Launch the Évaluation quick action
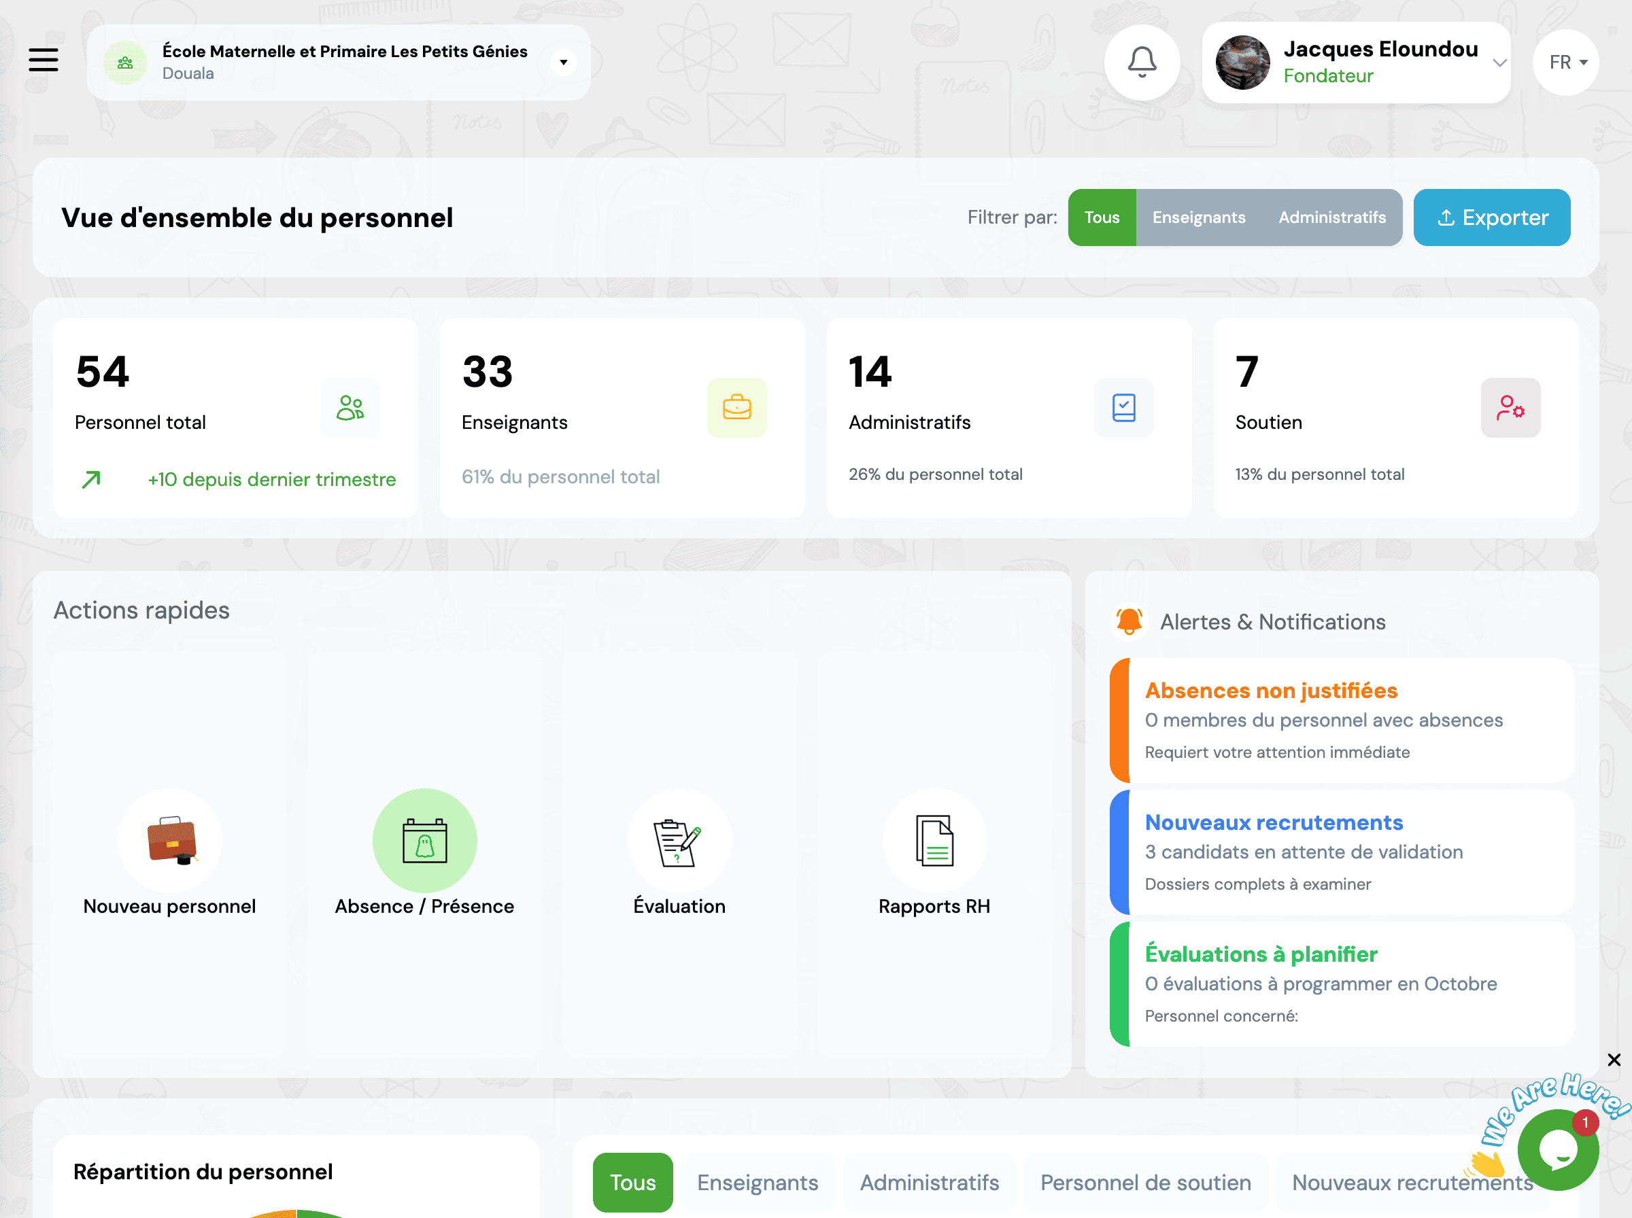 (679, 841)
